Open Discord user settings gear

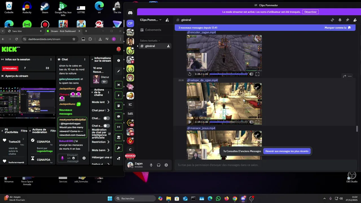point(166,165)
